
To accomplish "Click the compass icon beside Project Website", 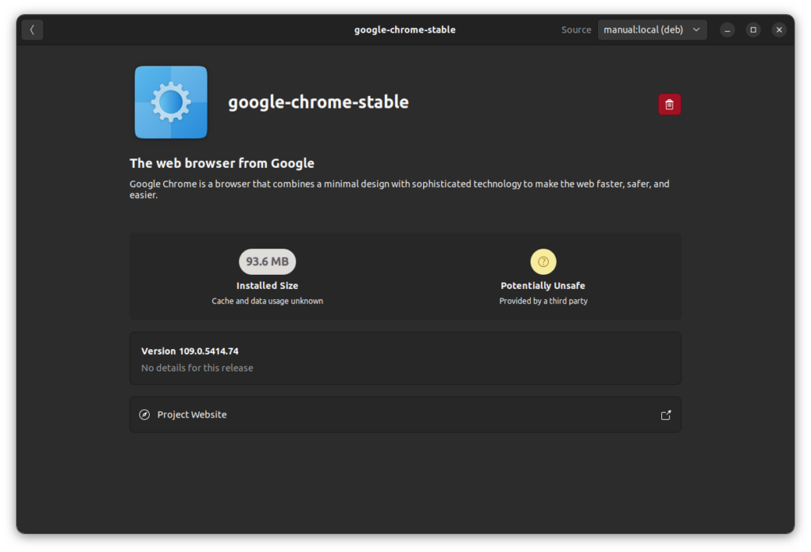I will (x=145, y=415).
